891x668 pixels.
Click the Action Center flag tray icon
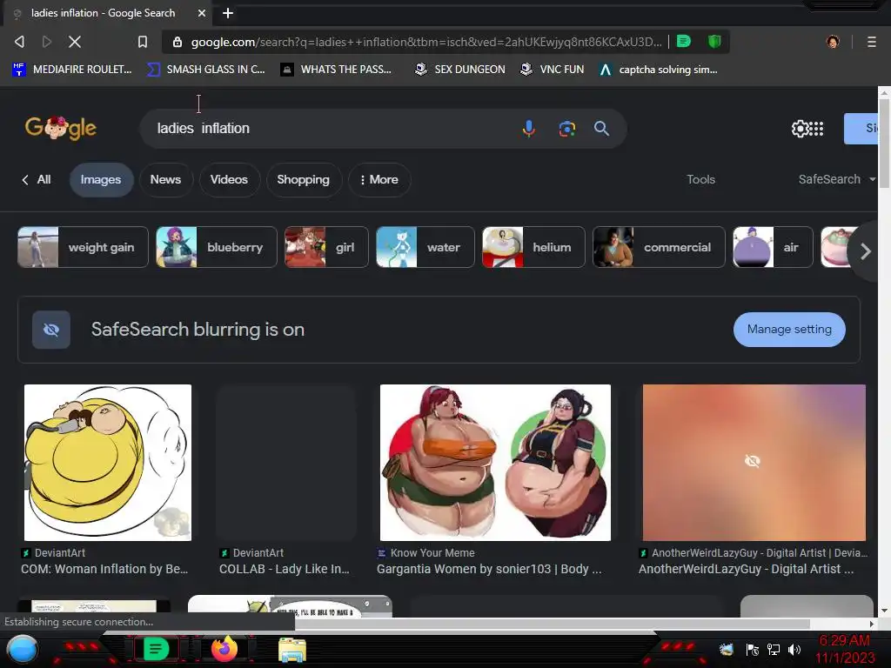coord(752,649)
